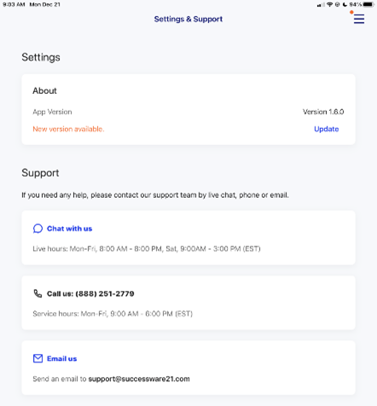Click the Settings & Support title
Image resolution: width=377 pixels, height=406 pixels.
pos(188,19)
